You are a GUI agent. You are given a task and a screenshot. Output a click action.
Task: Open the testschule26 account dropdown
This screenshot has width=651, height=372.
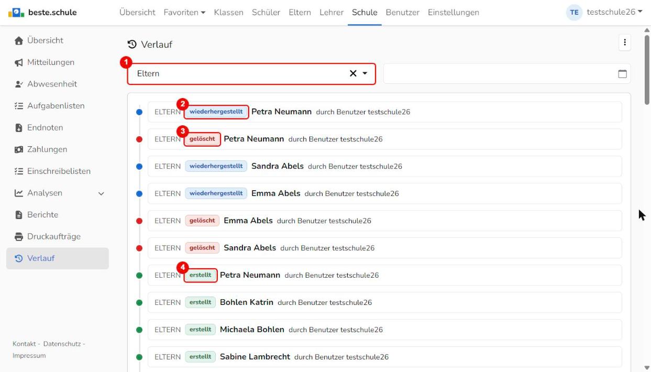pyautogui.click(x=614, y=12)
